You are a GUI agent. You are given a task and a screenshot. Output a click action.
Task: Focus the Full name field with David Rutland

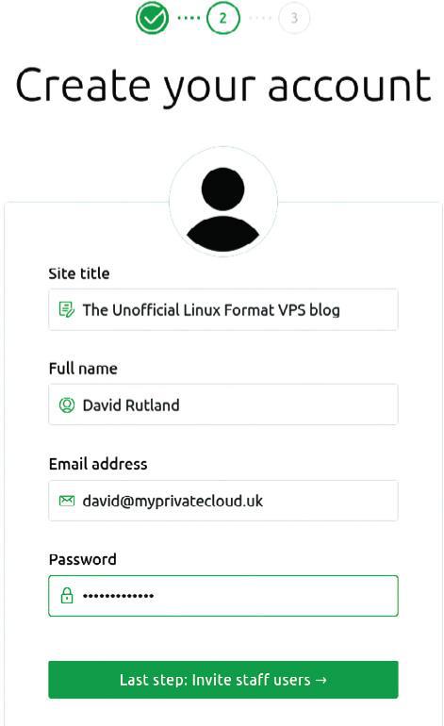[x=223, y=404]
